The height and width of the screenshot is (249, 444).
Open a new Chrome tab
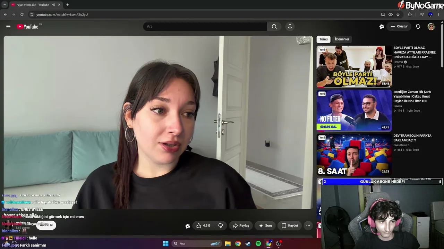click(67, 5)
